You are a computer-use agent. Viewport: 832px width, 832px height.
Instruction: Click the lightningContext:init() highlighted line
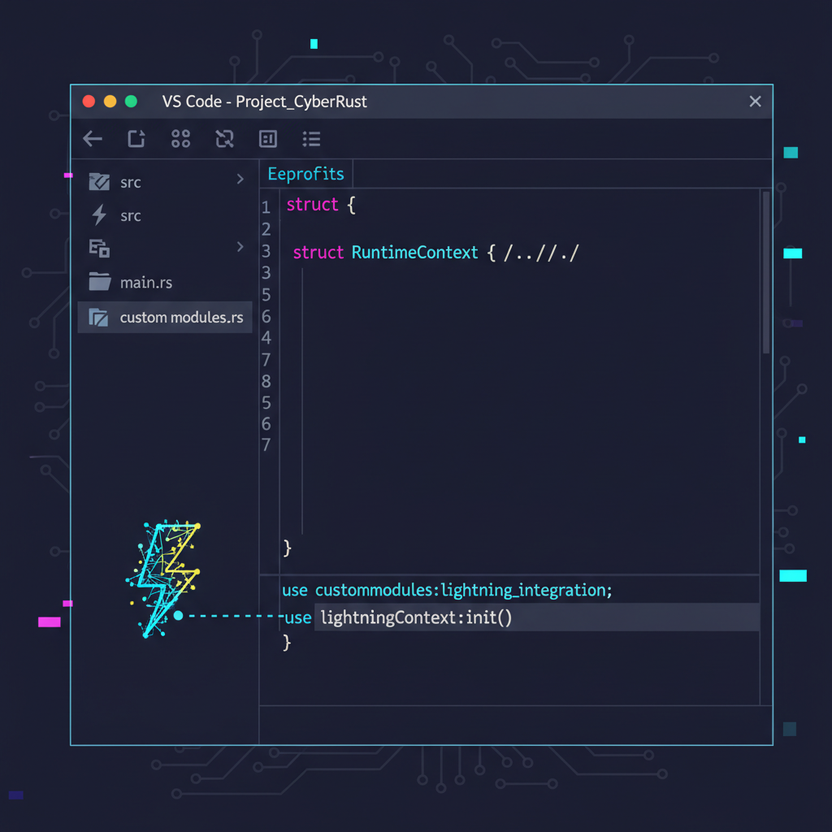[x=415, y=617]
